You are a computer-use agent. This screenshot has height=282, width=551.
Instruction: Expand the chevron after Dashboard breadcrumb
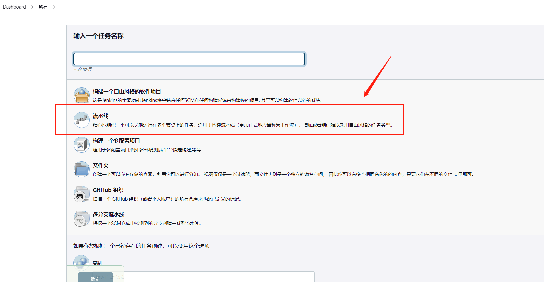click(32, 7)
